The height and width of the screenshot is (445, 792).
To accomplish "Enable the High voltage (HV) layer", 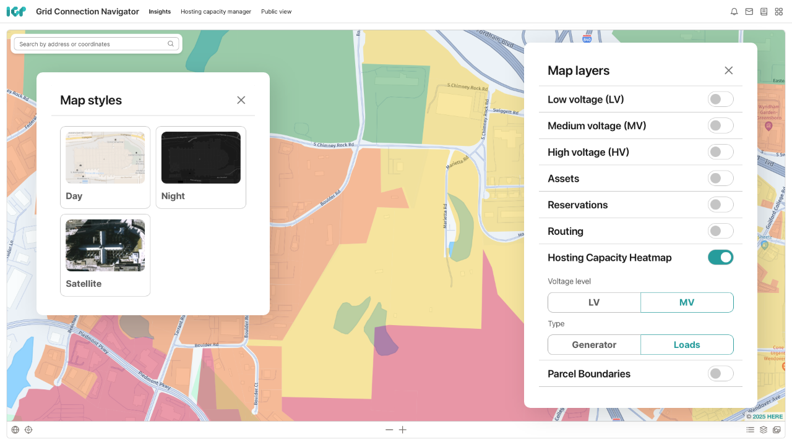I will 721,152.
